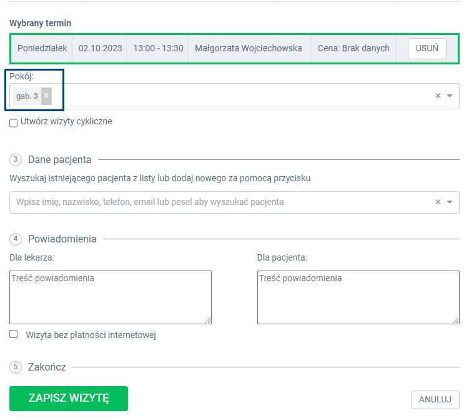This screenshot has height=418, width=469.
Task: Save the visit with ZAPISZ WIZYTĘ
Action: coord(69,399)
